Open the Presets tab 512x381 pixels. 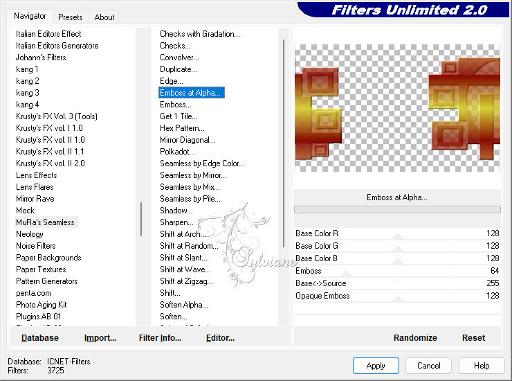[x=70, y=17]
